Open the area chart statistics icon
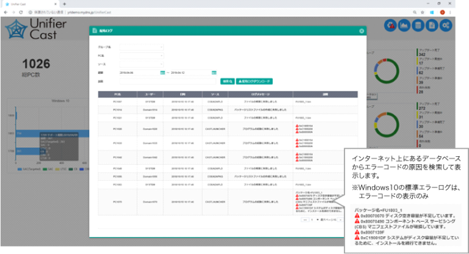The height and width of the screenshot is (254, 469). pos(404,26)
